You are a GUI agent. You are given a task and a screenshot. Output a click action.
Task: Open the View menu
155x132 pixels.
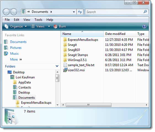coord(27,20)
